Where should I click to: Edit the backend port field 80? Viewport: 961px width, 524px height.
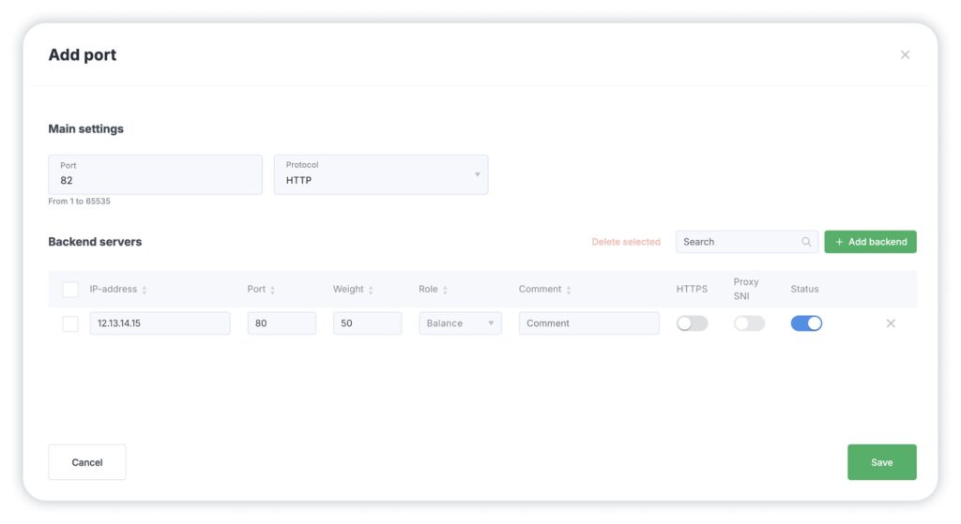pyautogui.click(x=282, y=323)
